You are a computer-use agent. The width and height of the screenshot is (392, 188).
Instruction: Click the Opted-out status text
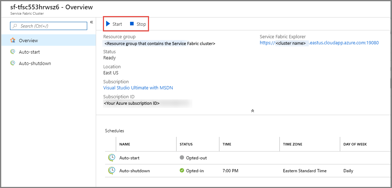(x=197, y=158)
